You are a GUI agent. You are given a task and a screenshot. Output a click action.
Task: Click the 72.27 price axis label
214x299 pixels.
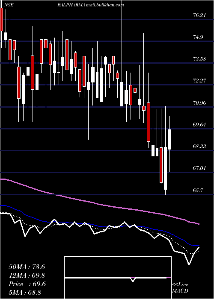click(199, 80)
